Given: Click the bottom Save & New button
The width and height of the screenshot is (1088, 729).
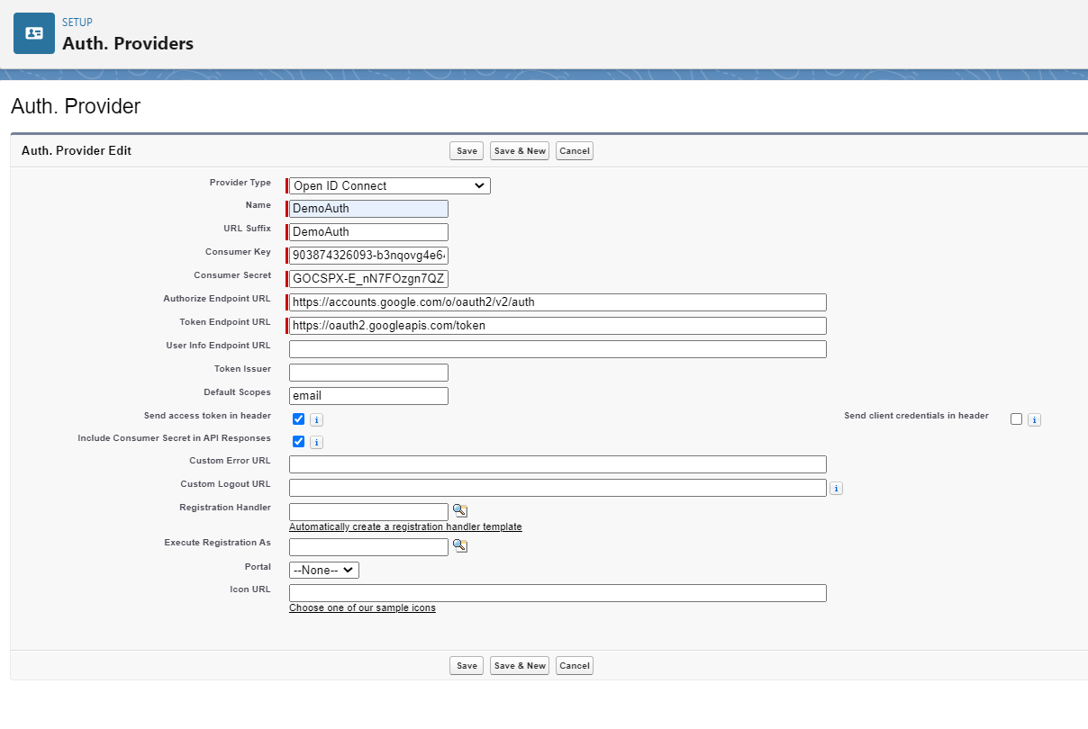Looking at the screenshot, I should click(x=520, y=666).
